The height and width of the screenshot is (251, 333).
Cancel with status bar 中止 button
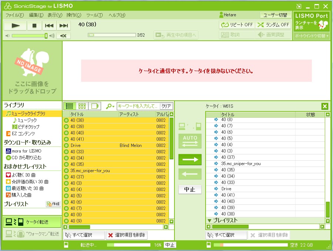point(170,245)
